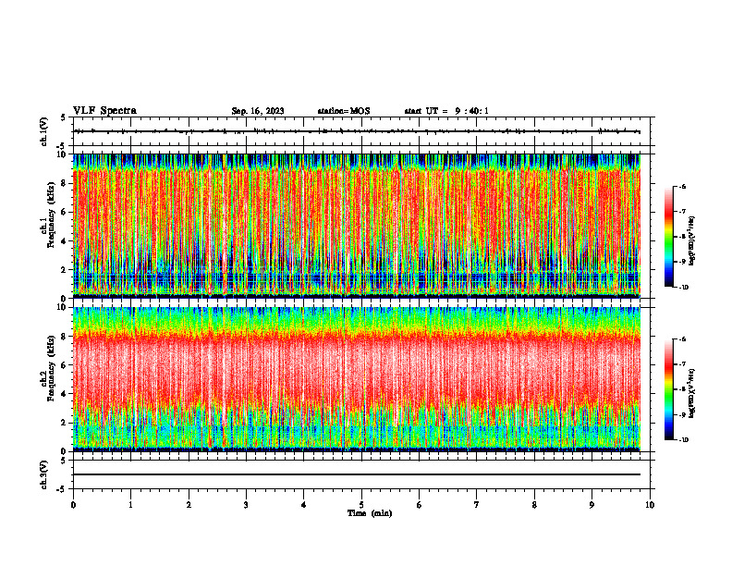
Task: Click time-axis tick label "5" minutes
Action: (361, 505)
